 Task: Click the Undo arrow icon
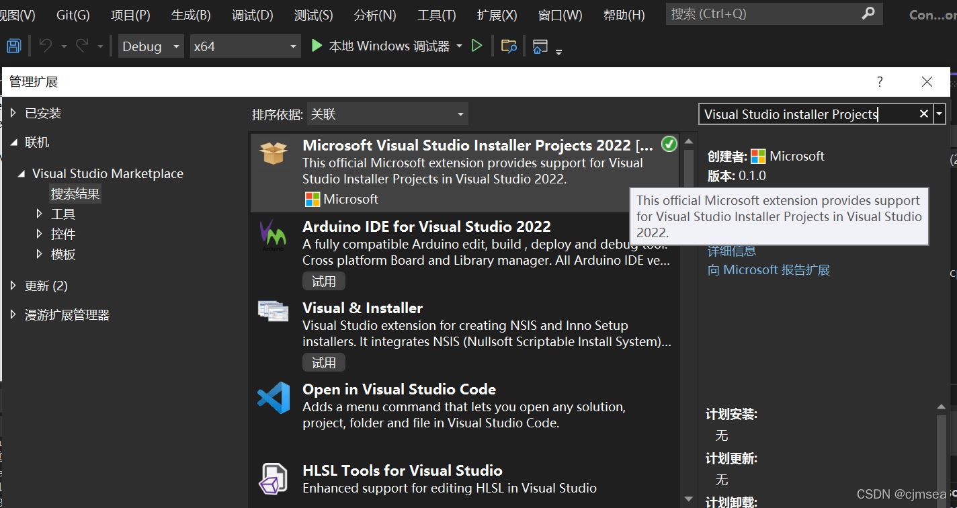[x=45, y=46]
